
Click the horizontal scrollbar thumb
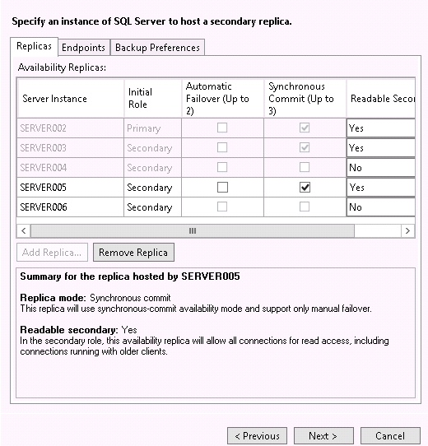coord(193,230)
